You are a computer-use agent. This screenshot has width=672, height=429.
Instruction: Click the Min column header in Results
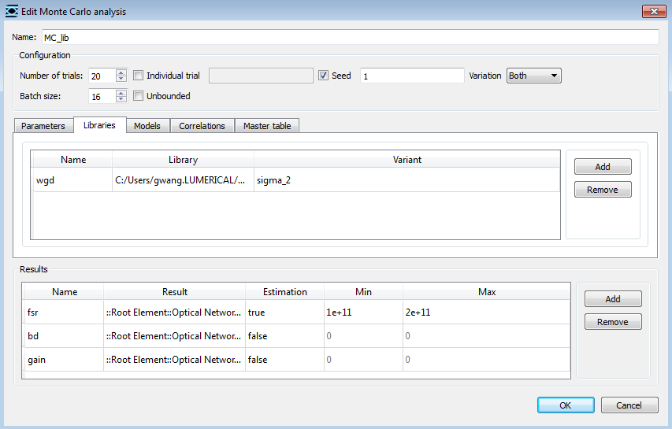(x=363, y=292)
